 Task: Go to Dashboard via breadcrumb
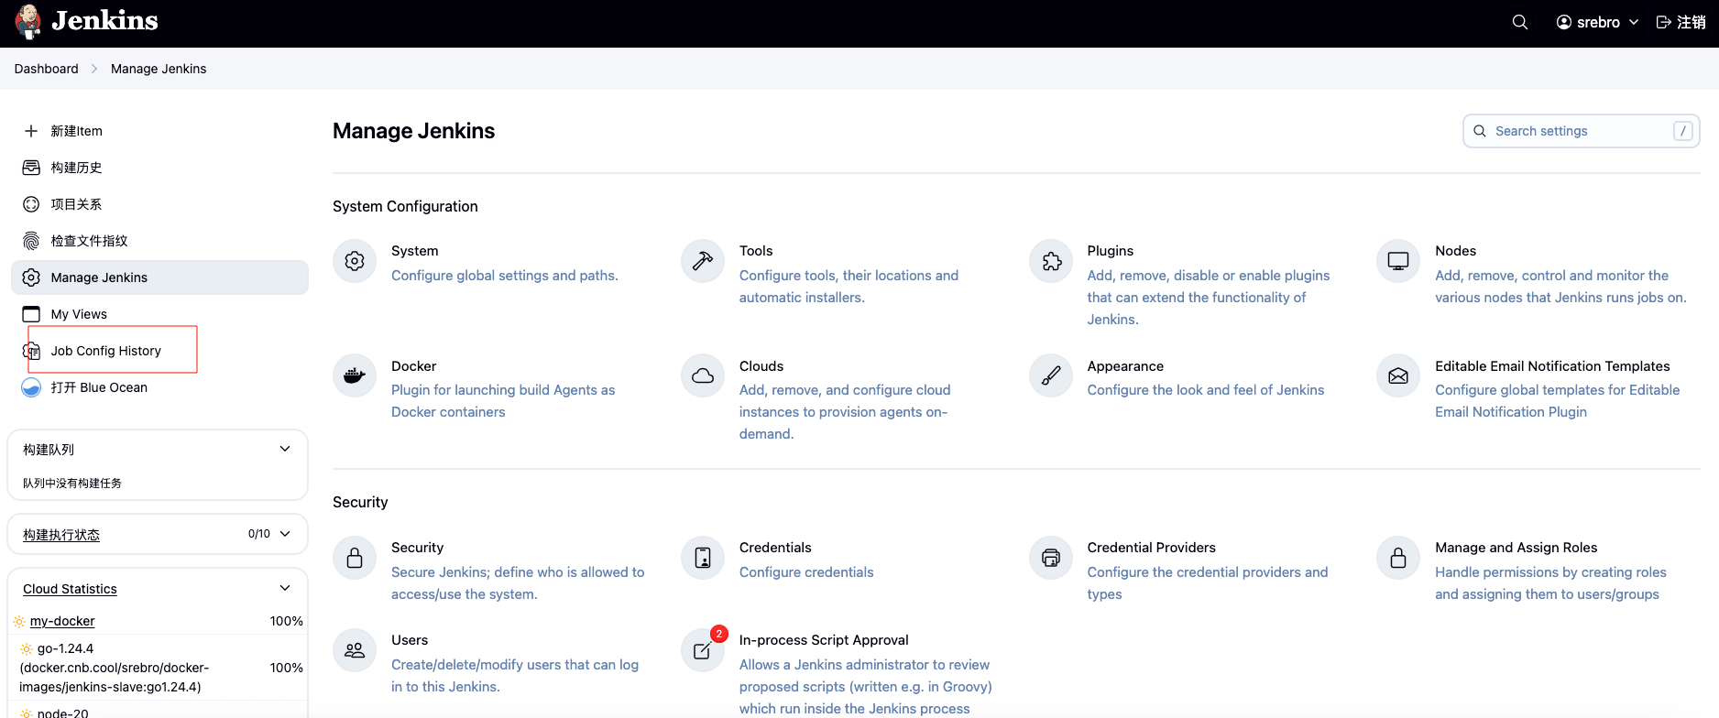point(47,69)
